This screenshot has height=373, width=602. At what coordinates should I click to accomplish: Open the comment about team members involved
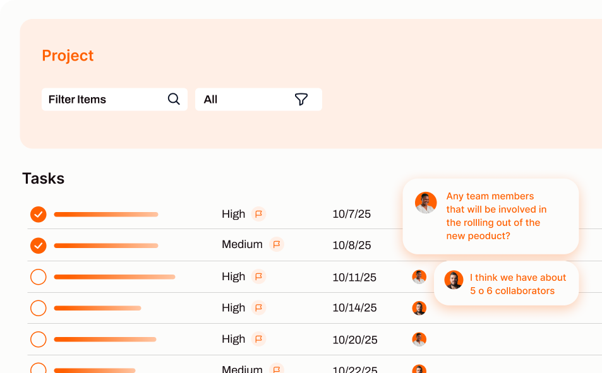coord(496,216)
